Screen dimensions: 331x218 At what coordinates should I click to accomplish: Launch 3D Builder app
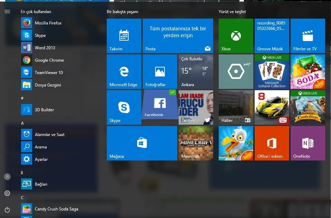pyautogui.click(x=44, y=110)
